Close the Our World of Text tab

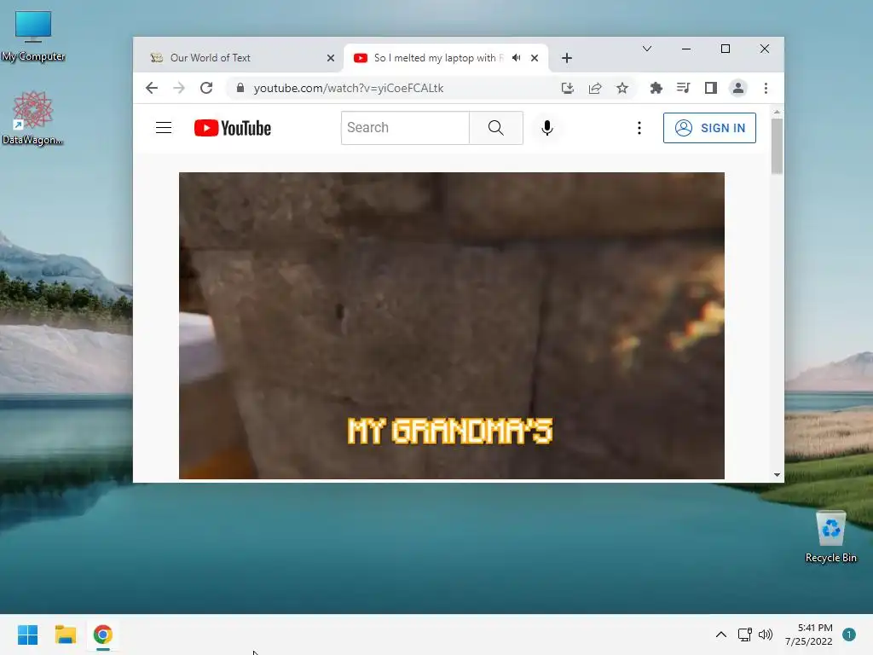point(331,58)
